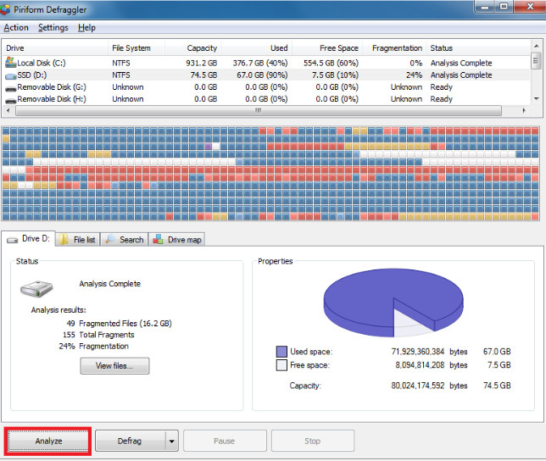Click the 554.5 GB (60%) free space cell
Screen dimensions: 546x461
coord(331,63)
